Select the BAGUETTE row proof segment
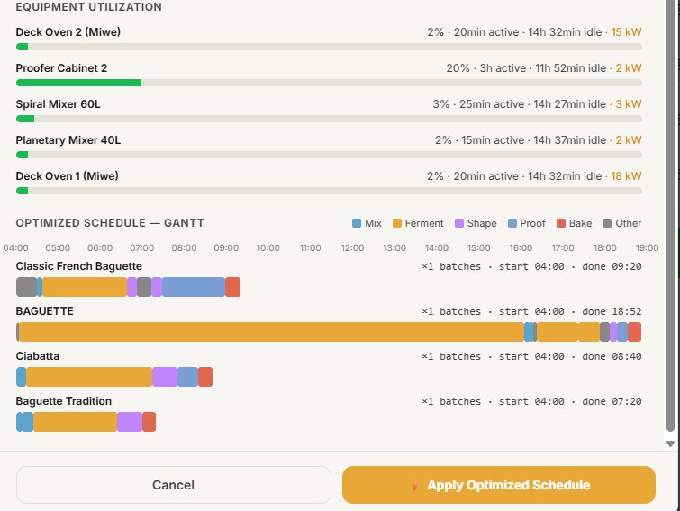Image resolution: width=680 pixels, height=511 pixels. (x=622, y=332)
